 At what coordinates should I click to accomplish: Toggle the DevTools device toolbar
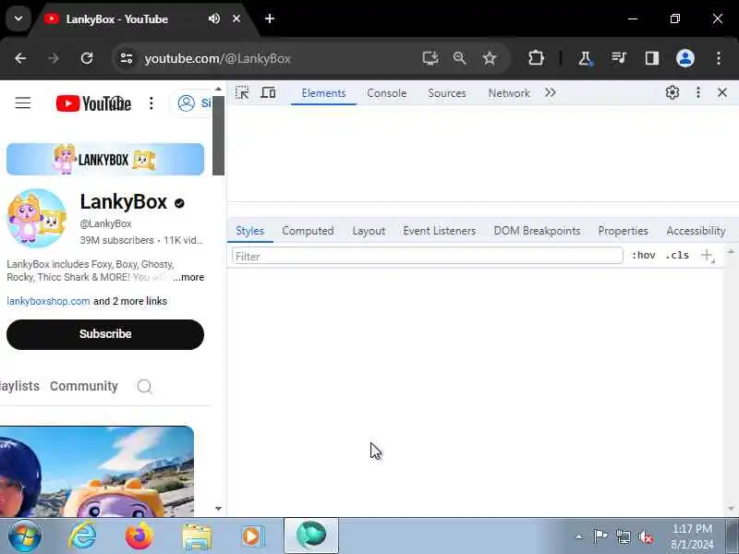[x=268, y=93]
